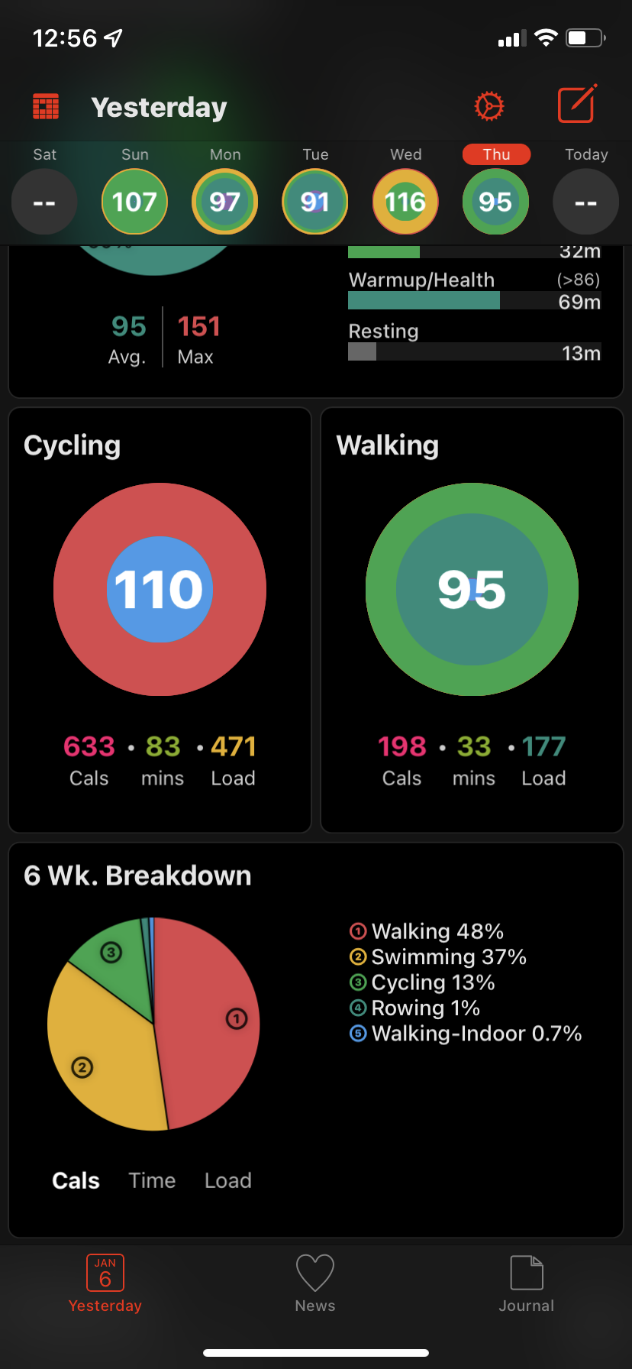The width and height of the screenshot is (632, 1369).
Task: Switch breakdown to Cals
Action: pyautogui.click(x=76, y=1180)
